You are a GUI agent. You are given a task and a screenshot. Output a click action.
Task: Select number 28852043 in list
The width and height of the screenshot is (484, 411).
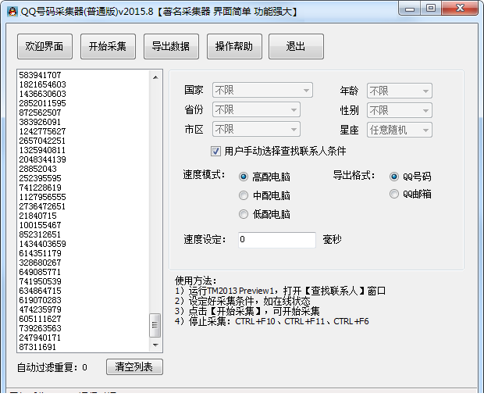point(38,169)
